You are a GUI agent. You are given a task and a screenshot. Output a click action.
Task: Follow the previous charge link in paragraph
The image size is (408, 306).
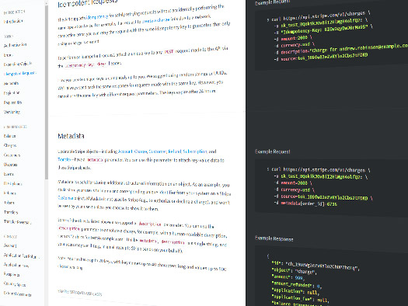coord(156,19)
